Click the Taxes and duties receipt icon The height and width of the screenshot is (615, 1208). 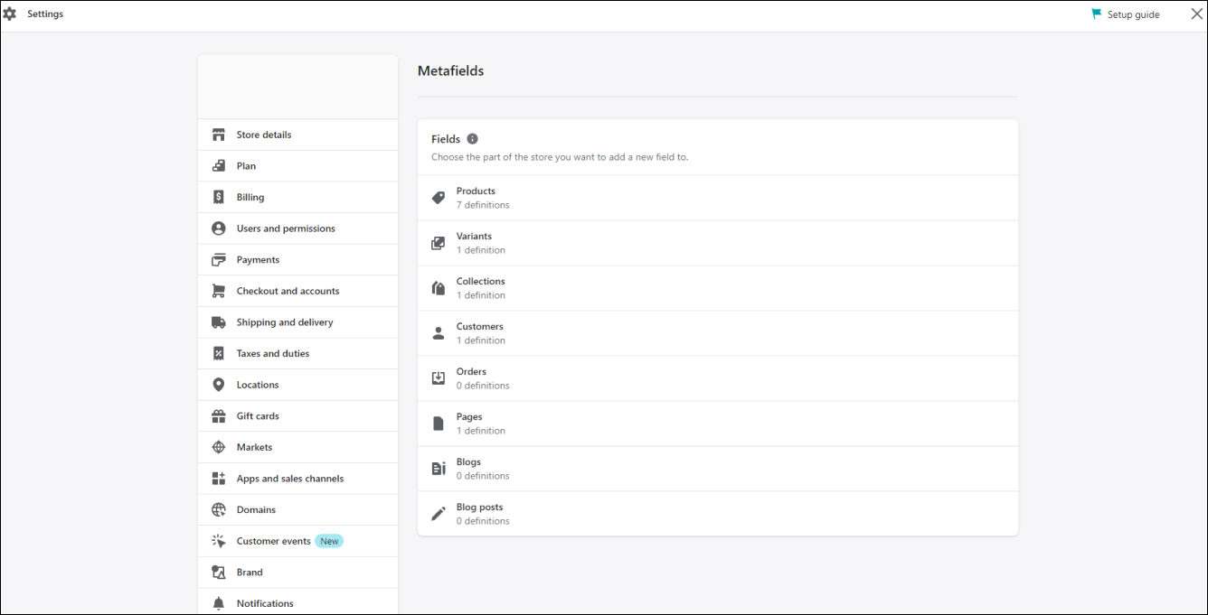[x=219, y=354]
